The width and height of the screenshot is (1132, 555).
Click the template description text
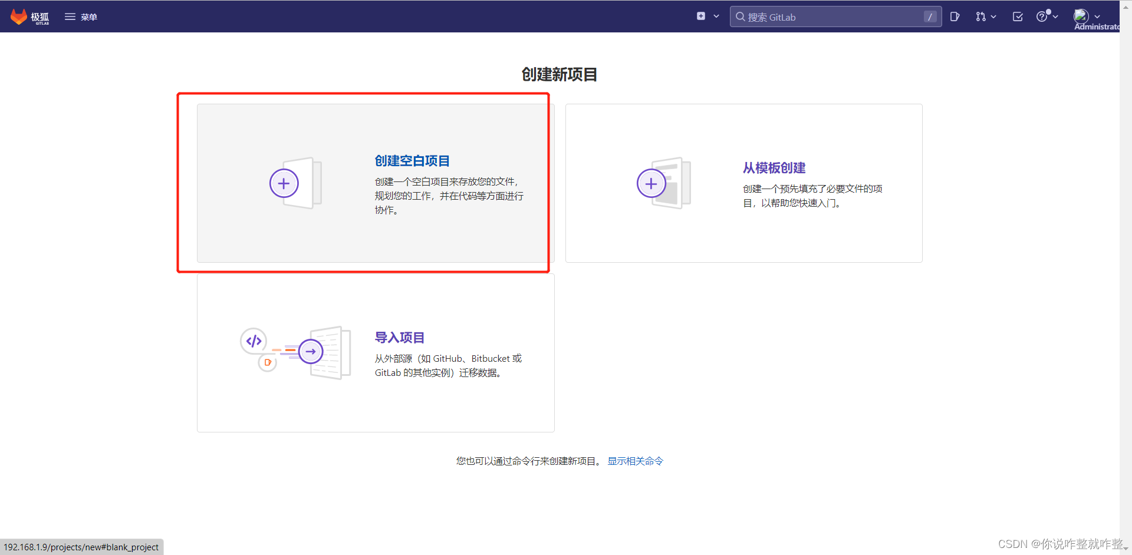click(812, 196)
